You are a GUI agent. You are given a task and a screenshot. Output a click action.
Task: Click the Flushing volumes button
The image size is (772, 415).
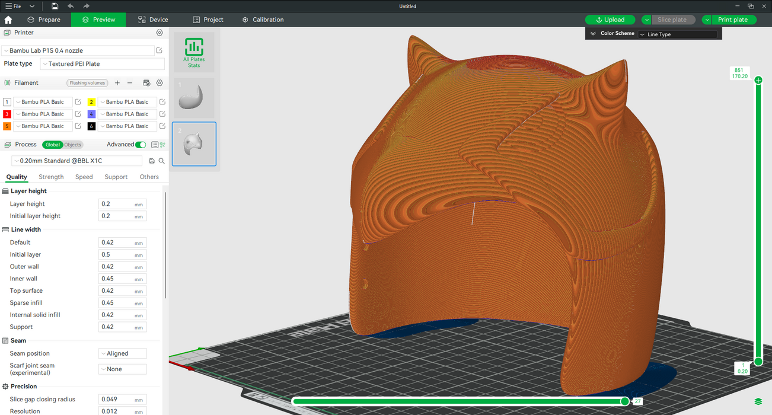point(87,83)
